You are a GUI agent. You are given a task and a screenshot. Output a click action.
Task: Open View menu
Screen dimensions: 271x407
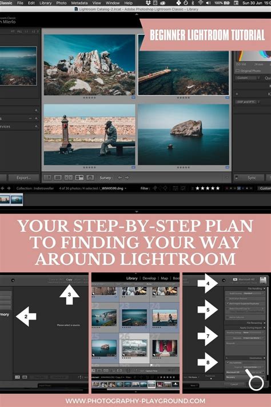pyautogui.click(x=97, y=3)
